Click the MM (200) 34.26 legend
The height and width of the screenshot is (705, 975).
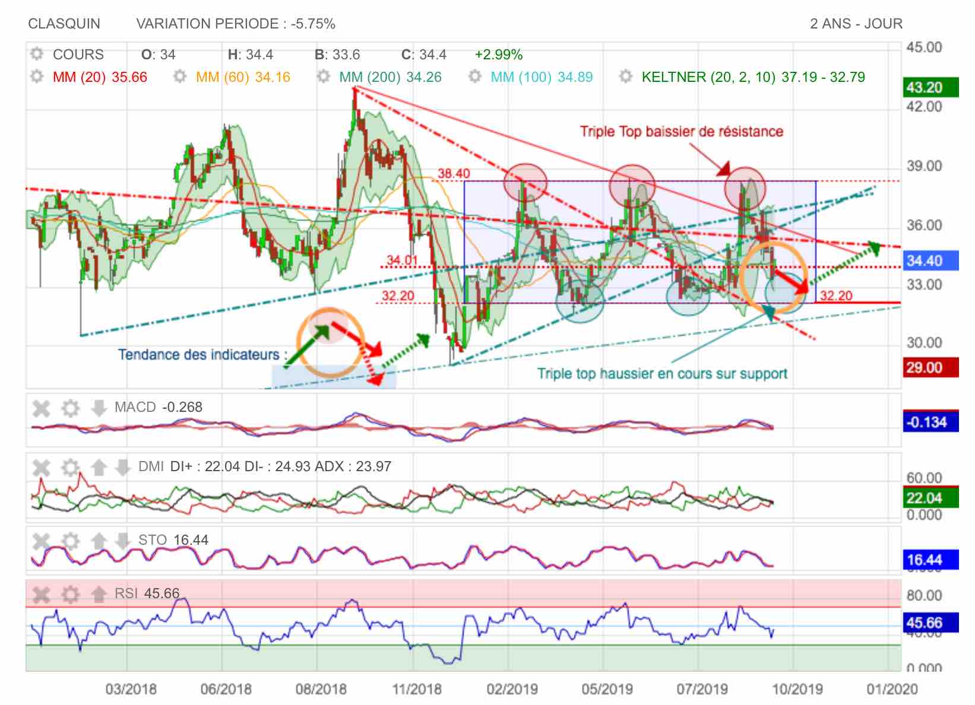(x=390, y=77)
